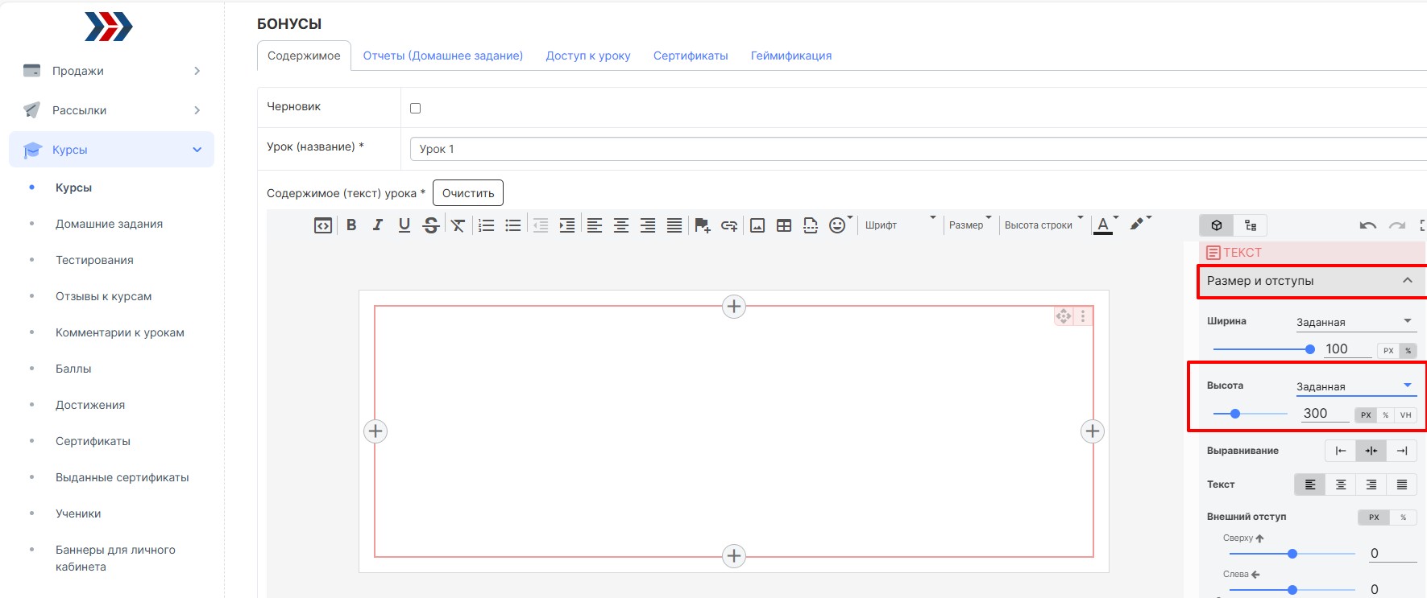Image resolution: width=1427 pixels, height=598 pixels.
Task: Insert a table
Action: (784, 225)
